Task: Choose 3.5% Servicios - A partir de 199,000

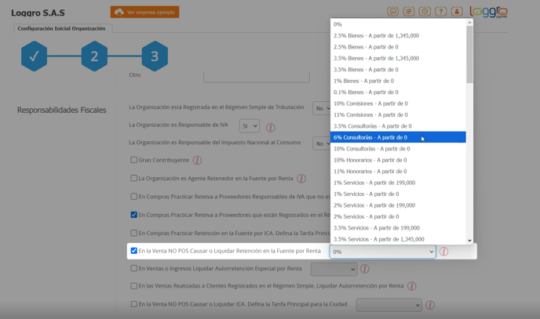Action: [x=398, y=228]
